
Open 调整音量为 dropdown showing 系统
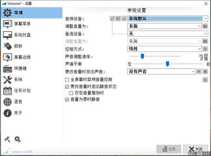(165, 26)
